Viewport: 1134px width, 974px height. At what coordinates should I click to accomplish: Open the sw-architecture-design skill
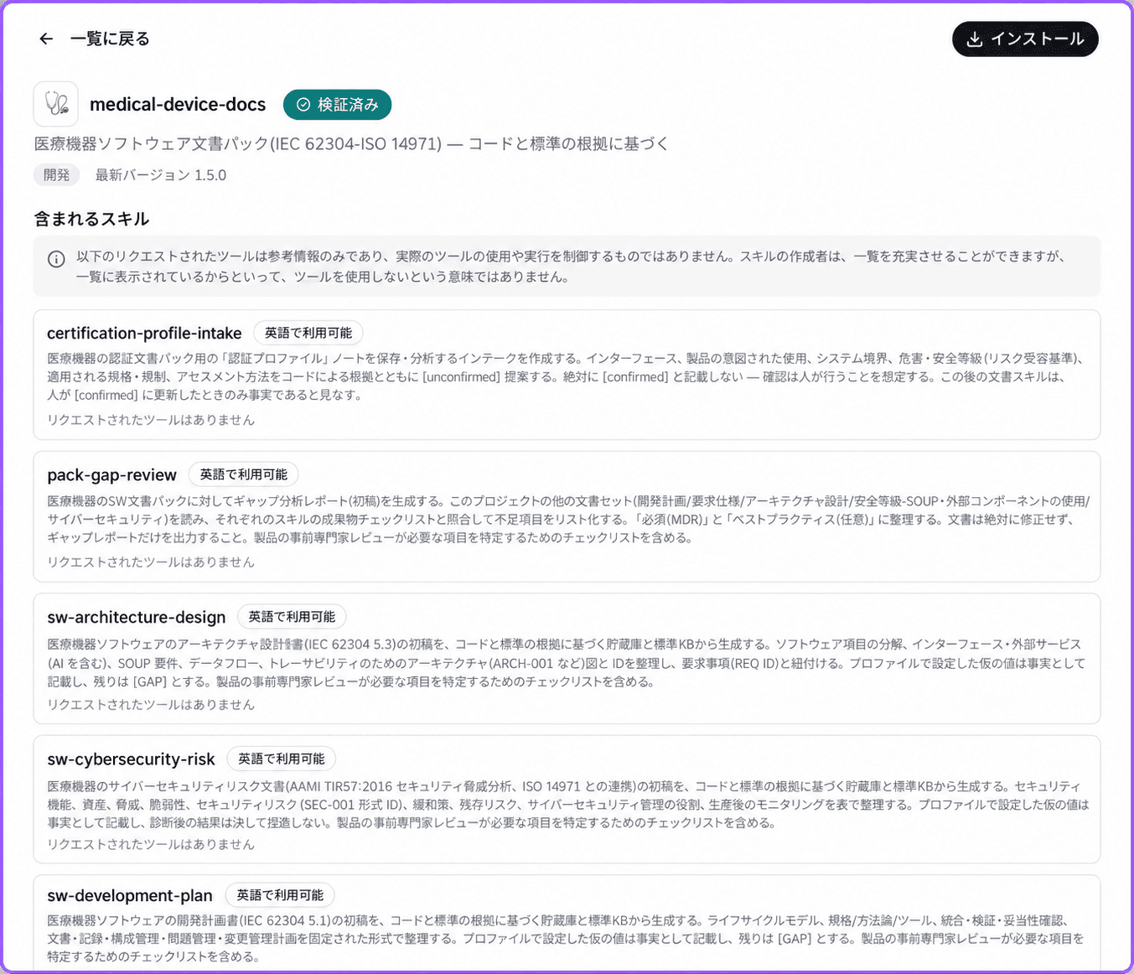pos(567,659)
